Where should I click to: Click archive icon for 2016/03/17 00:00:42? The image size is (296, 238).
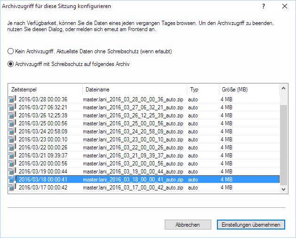12,187
